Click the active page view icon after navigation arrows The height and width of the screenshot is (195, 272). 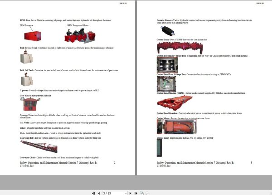point(142,193)
